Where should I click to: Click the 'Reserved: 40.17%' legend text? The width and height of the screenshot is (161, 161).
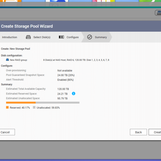[x=20, y=108]
